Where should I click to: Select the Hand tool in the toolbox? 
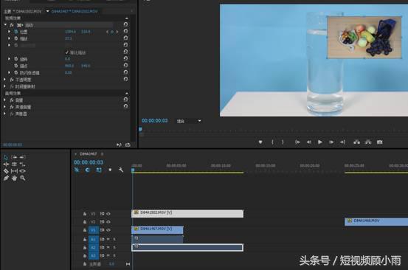tap(14, 179)
